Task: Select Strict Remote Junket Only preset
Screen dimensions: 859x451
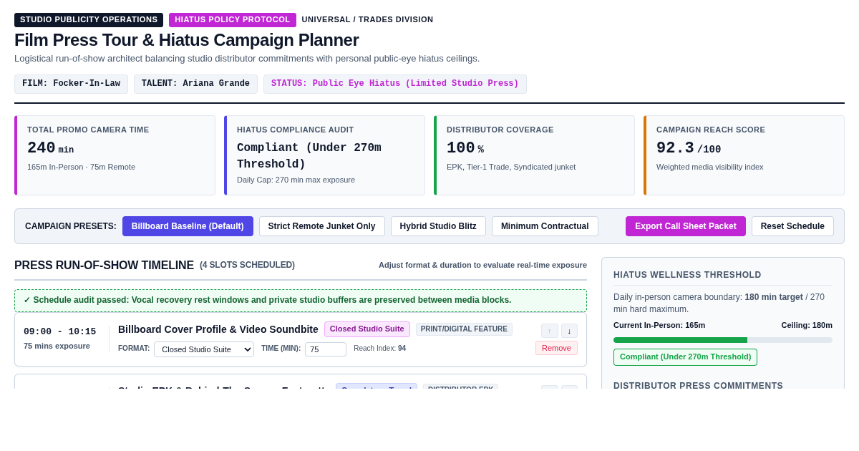Action: [x=322, y=226]
